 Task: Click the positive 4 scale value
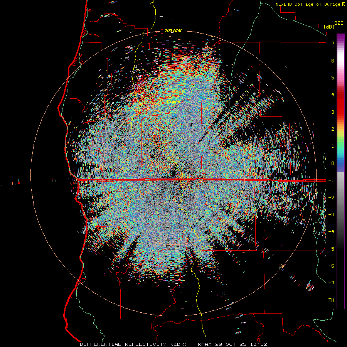[x=333, y=95]
